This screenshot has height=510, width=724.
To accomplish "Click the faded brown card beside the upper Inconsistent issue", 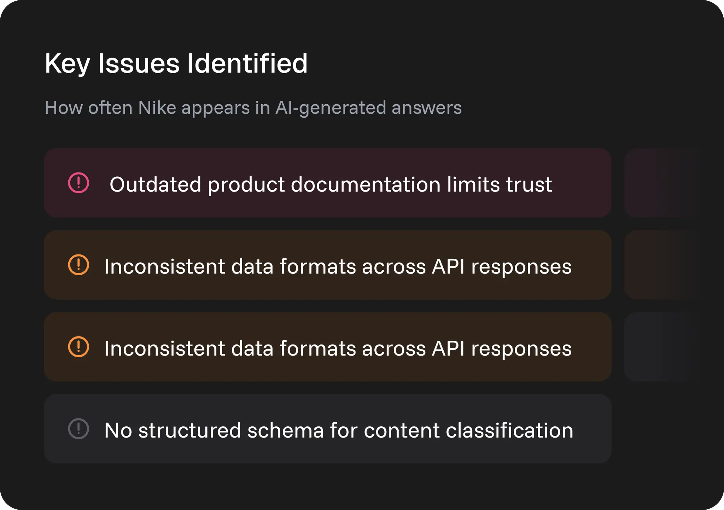I will 661,265.
